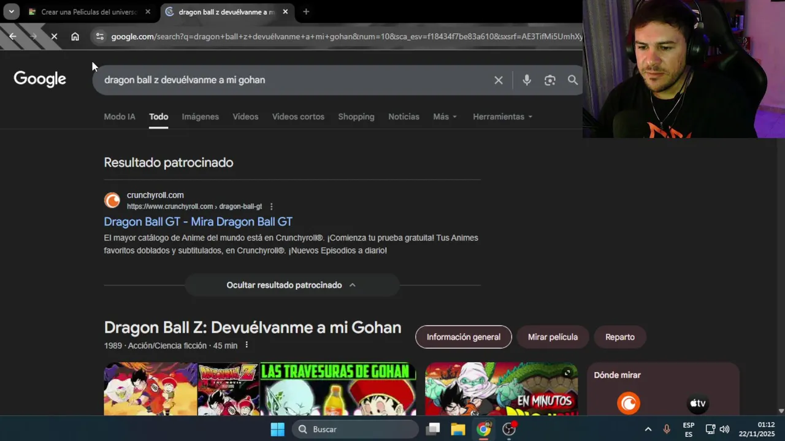Open Task View on the taskbar
The height and width of the screenshot is (441, 785).
(434, 429)
